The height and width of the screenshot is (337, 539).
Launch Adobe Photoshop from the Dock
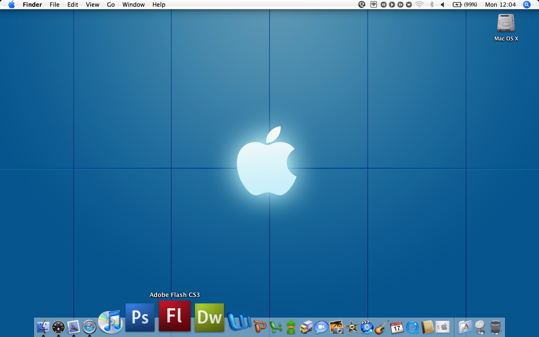pyautogui.click(x=140, y=318)
